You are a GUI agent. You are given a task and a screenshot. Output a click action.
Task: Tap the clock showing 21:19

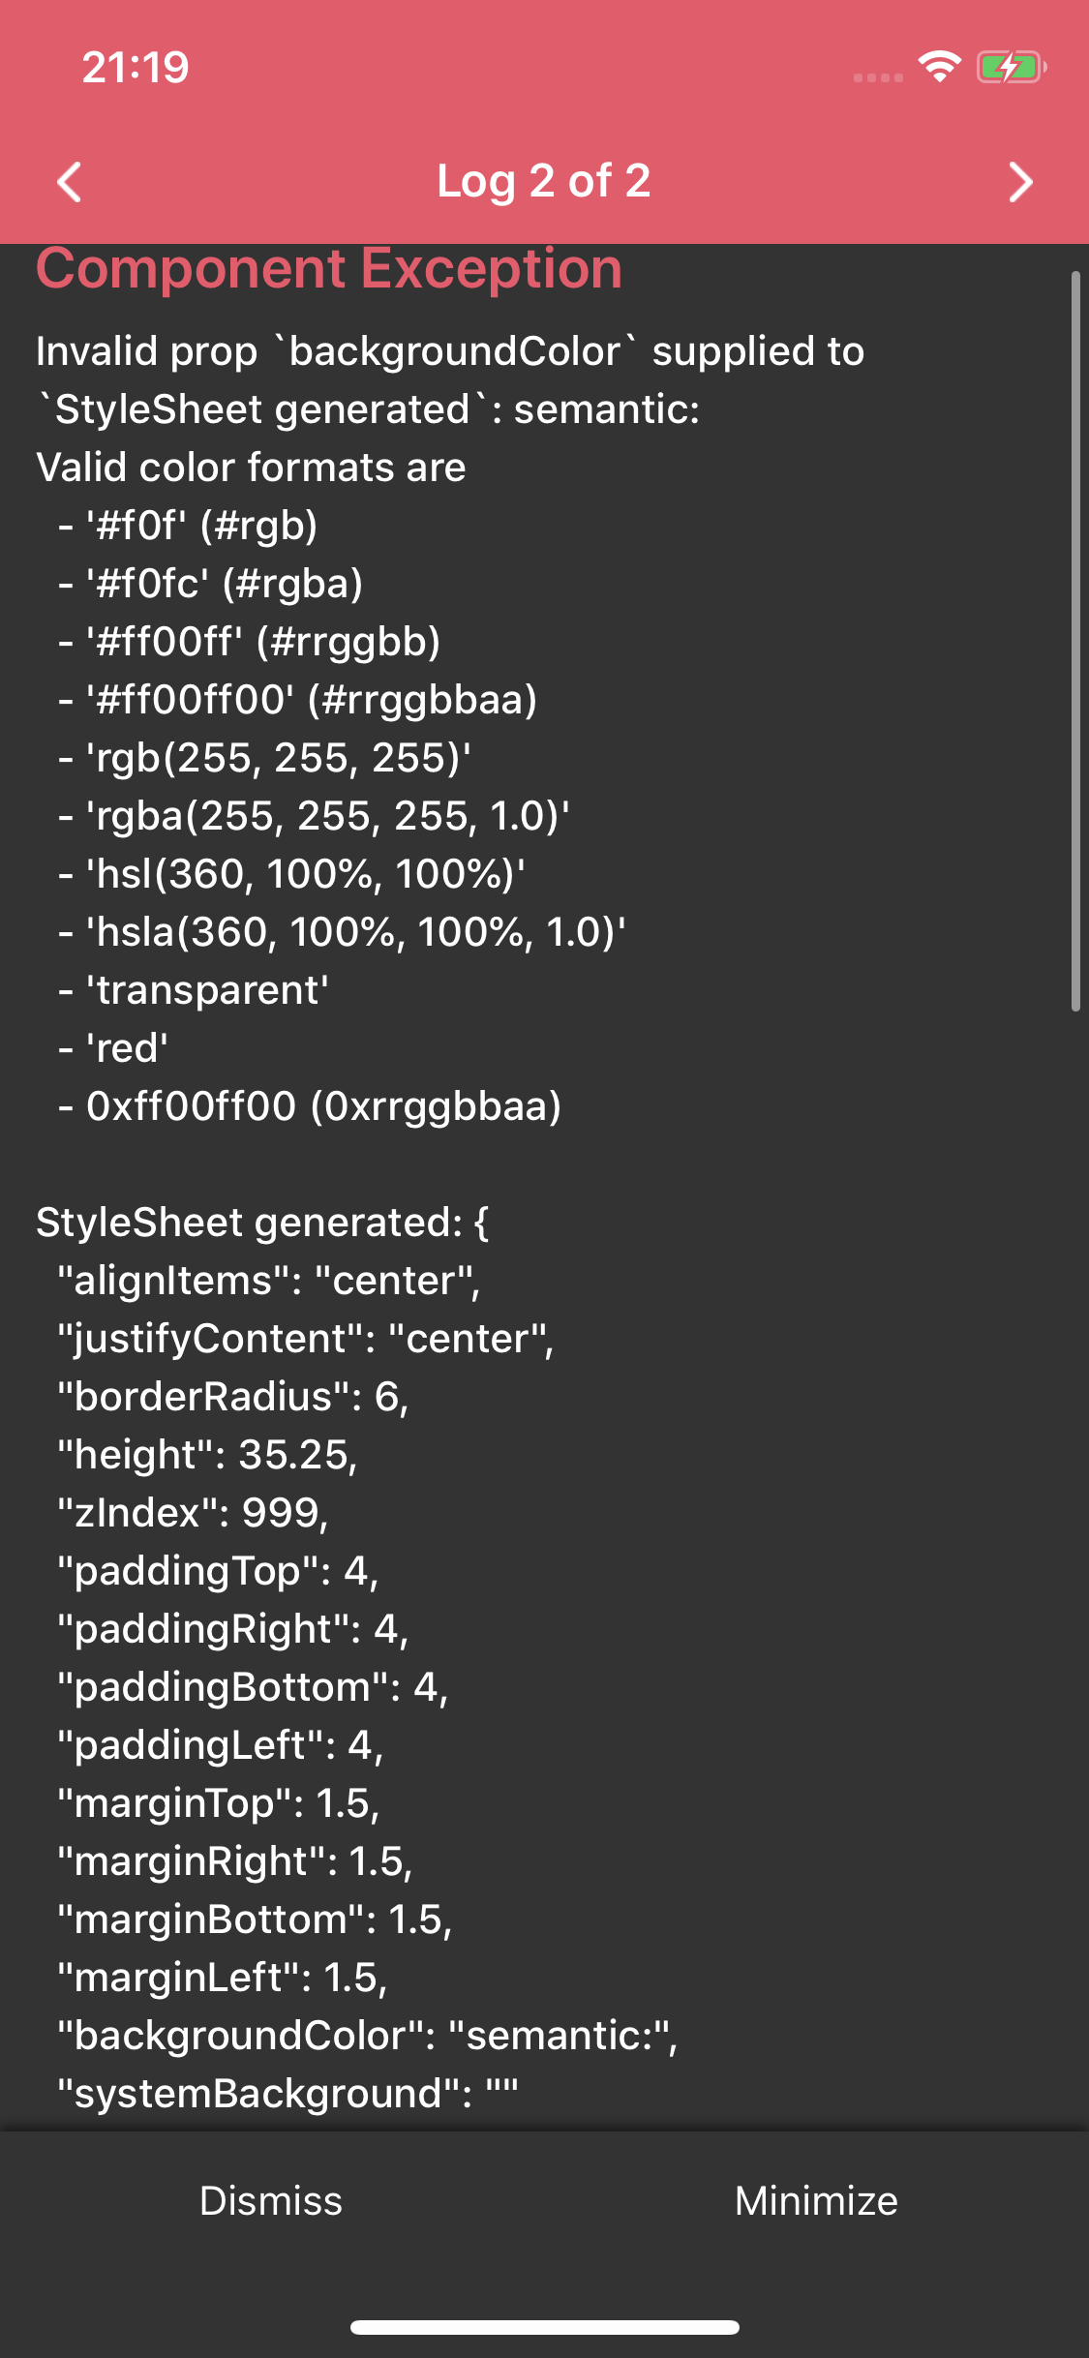click(x=134, y=66)
